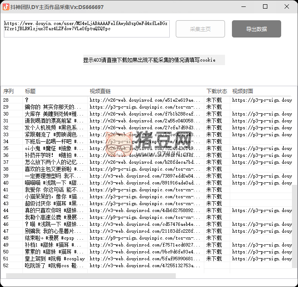Select row titled 真的只喜欢你呀
This screenshot has height=287, width=298.
pos(146,210)
